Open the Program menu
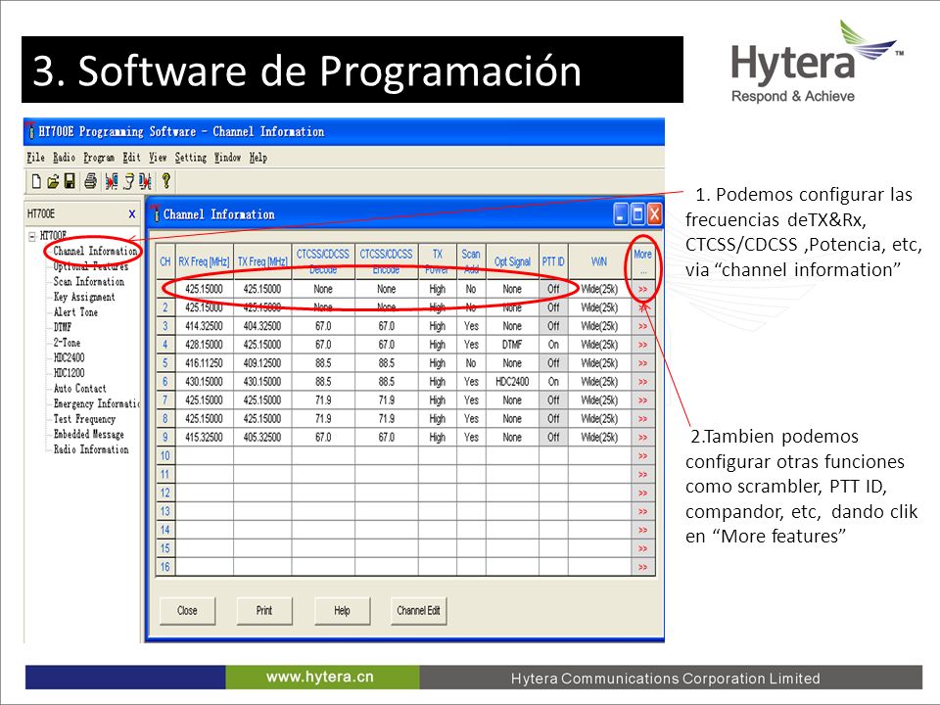The image size is (940, 705). (x=99, y=158)
